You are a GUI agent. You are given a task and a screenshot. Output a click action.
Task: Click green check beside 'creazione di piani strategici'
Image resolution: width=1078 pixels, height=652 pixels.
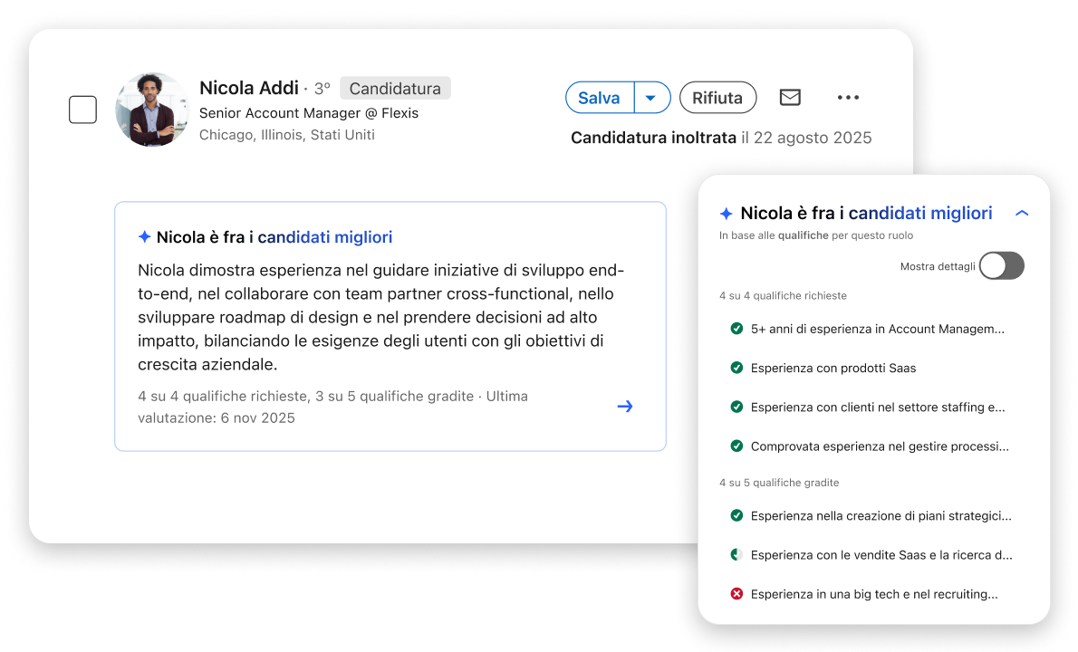(736, 515)
